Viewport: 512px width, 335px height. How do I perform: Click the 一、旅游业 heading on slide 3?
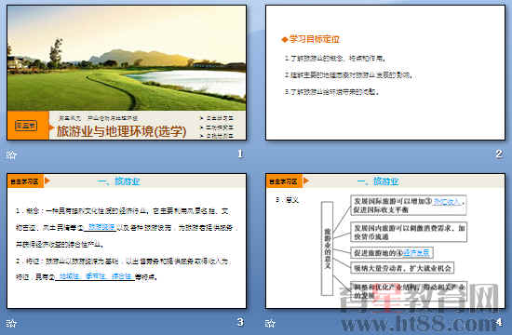coord(119,181)
